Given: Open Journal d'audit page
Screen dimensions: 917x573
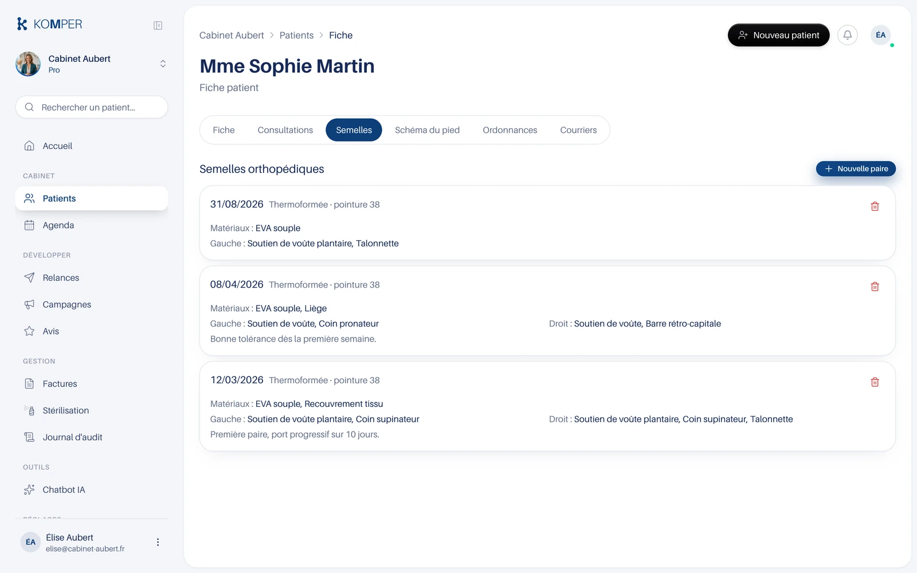Looking at the screenshot, I should point(92,437).
